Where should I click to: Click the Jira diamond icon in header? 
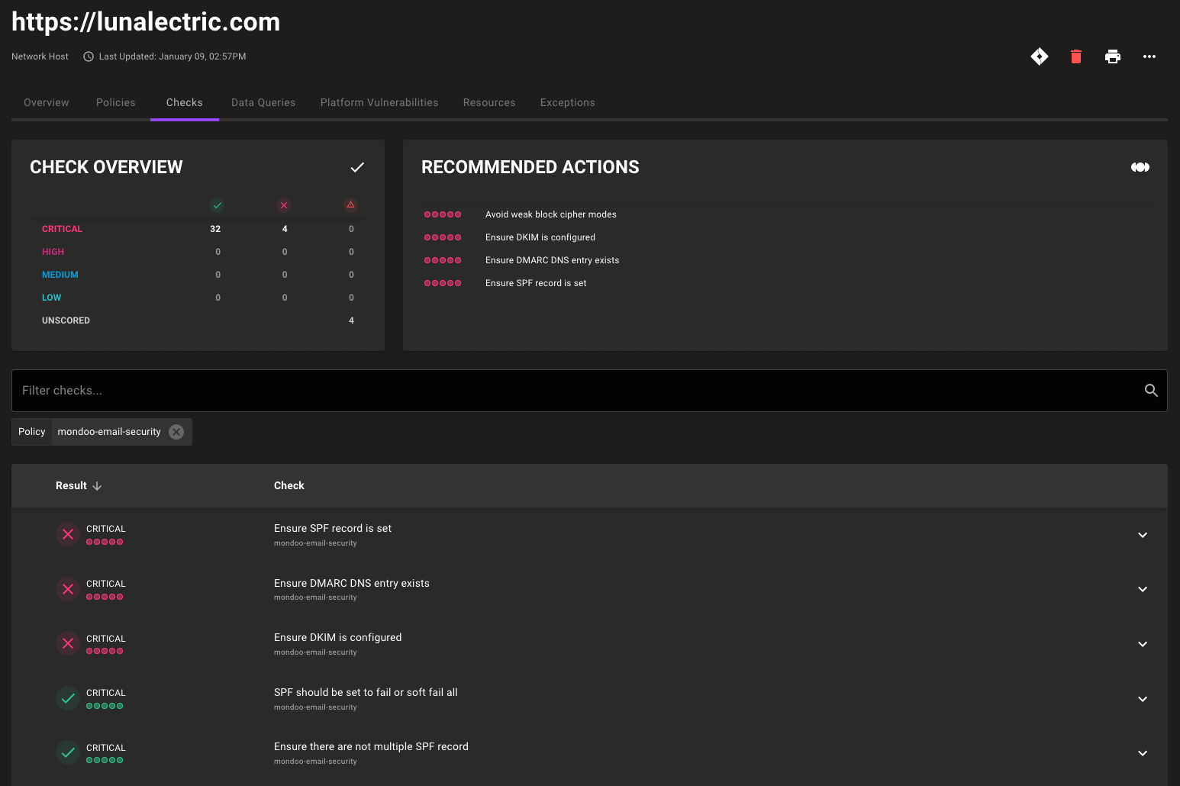(x=1039, y=56)
